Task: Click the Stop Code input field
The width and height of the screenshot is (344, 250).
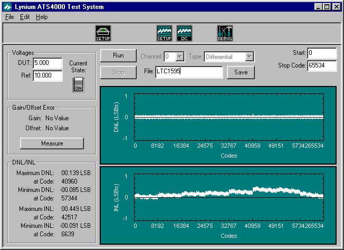Action: (x=322, y=65)
